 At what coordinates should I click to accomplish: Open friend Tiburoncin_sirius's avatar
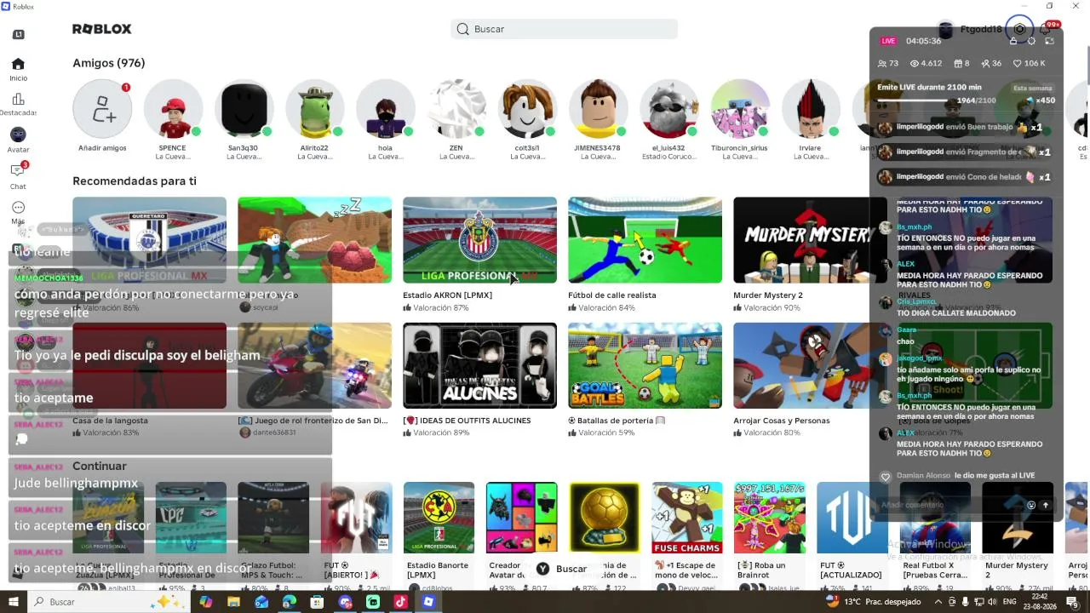pyautogui.click(x=740, y=109)
